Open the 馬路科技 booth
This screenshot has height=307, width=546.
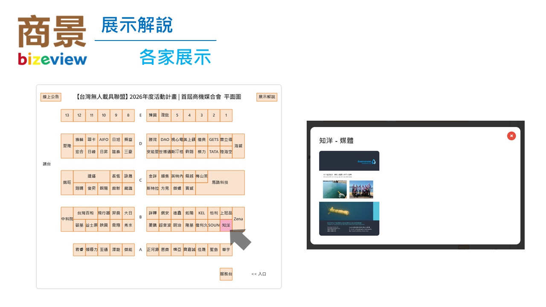coord(221,182)
